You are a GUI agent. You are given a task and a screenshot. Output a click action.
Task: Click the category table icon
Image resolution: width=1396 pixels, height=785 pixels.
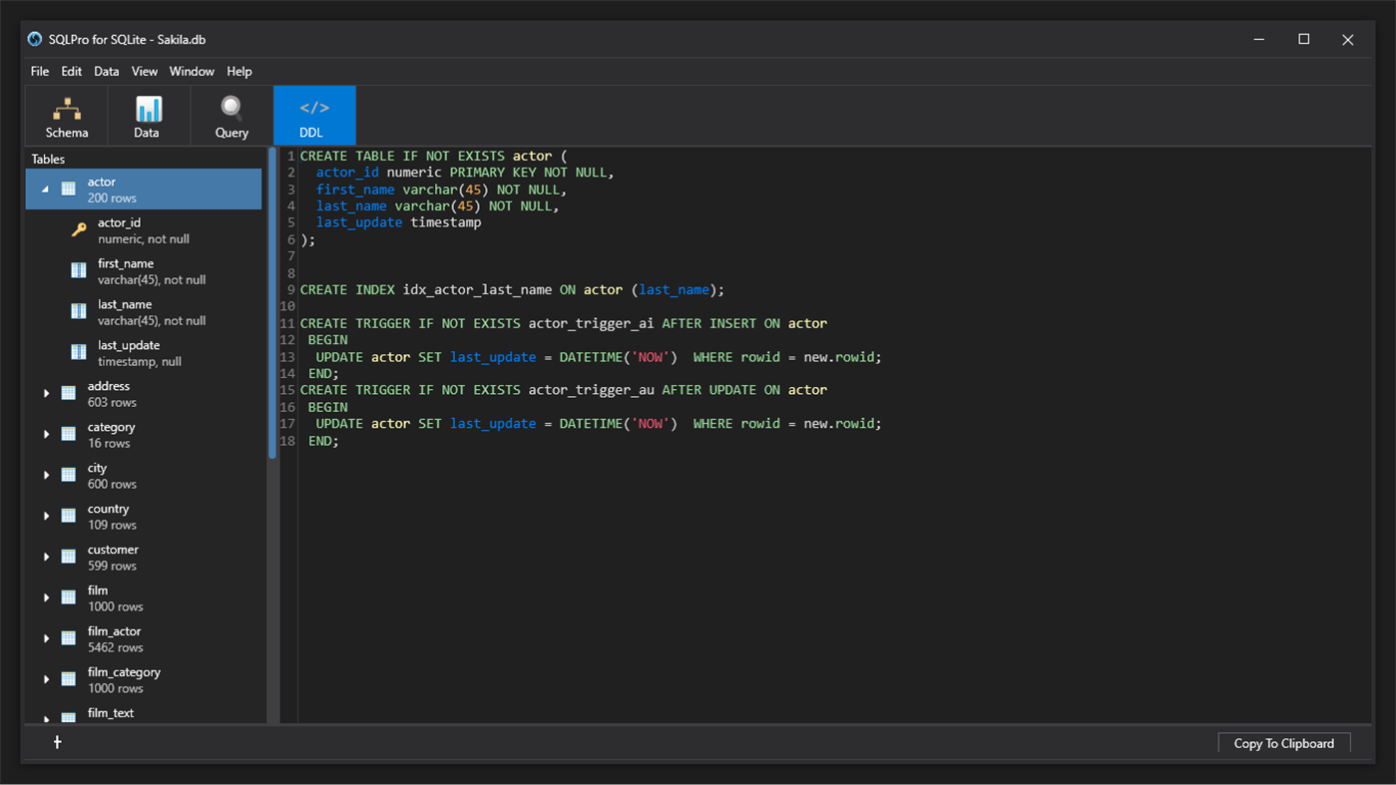pos(69,434)
